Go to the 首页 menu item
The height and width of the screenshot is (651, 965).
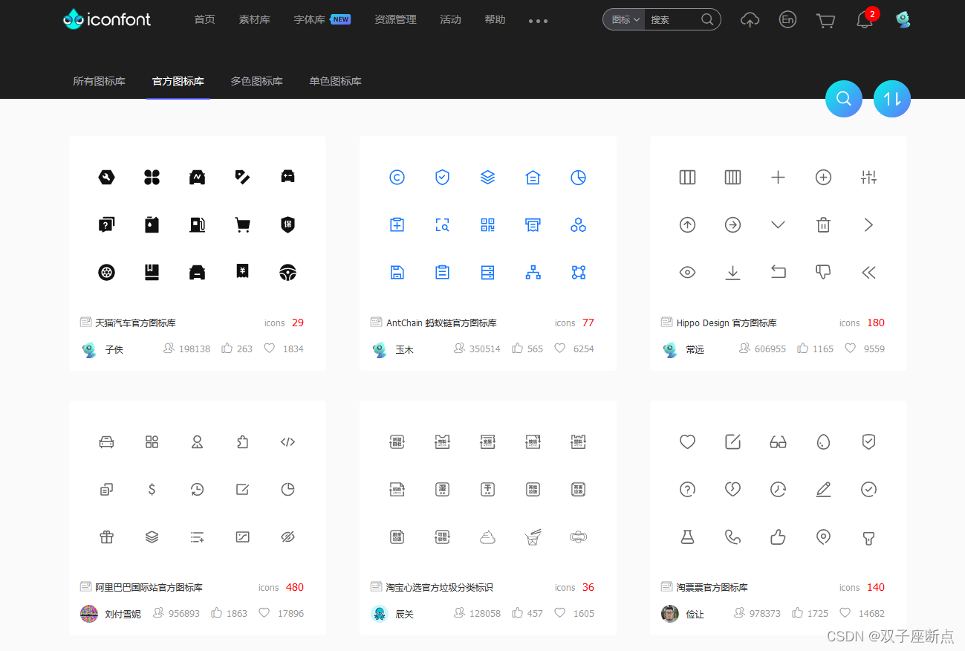coord(204,19)
